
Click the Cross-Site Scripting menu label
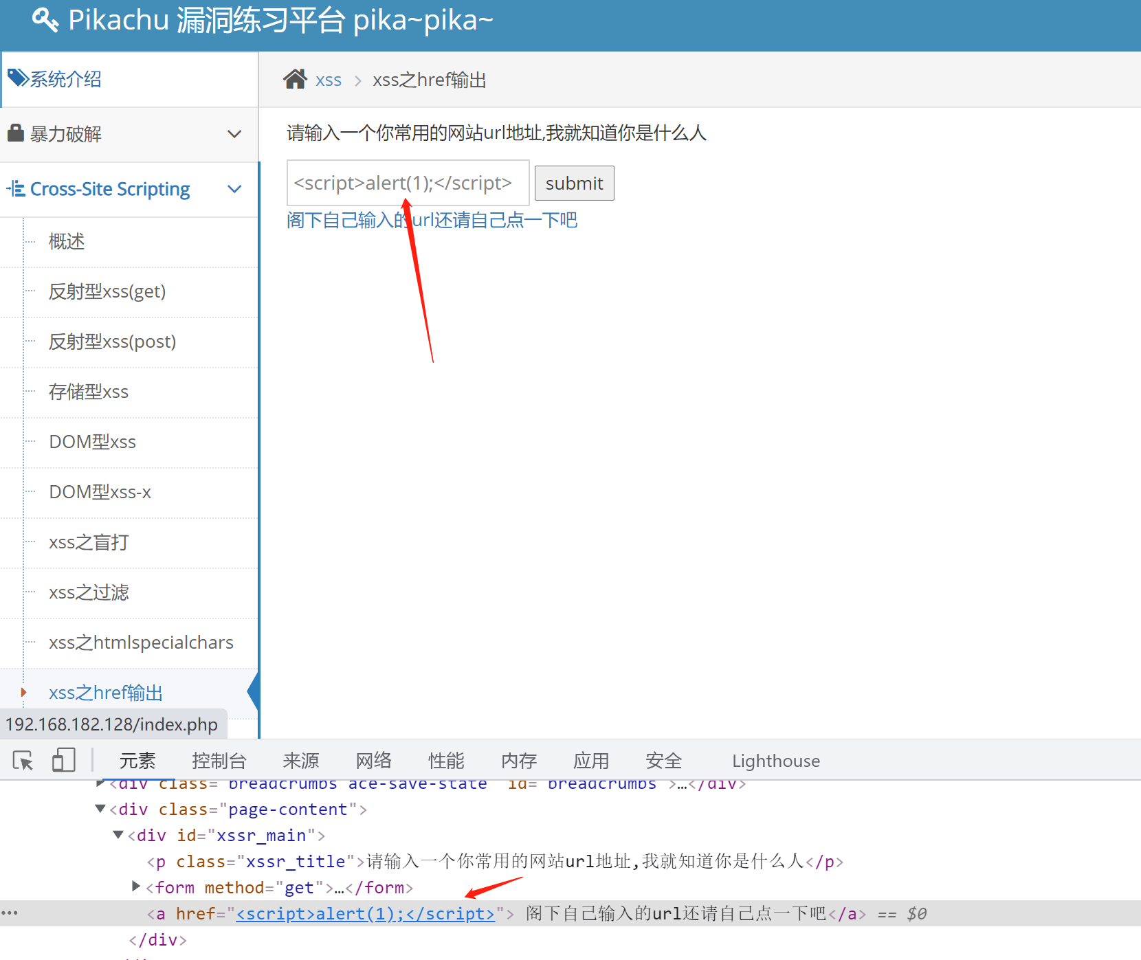pos(110,189)
